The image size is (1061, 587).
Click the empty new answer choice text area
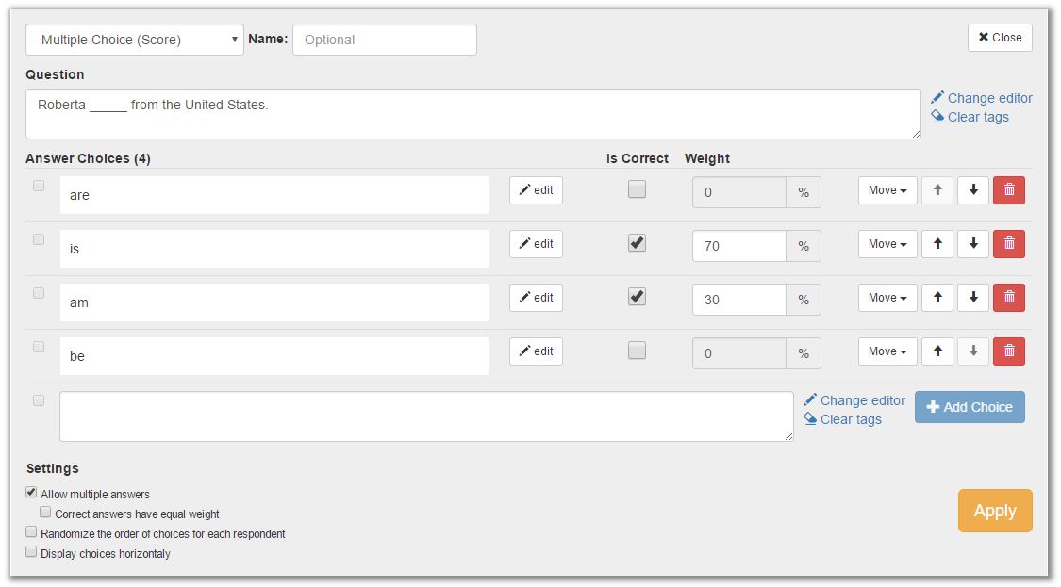click(426, 416)
